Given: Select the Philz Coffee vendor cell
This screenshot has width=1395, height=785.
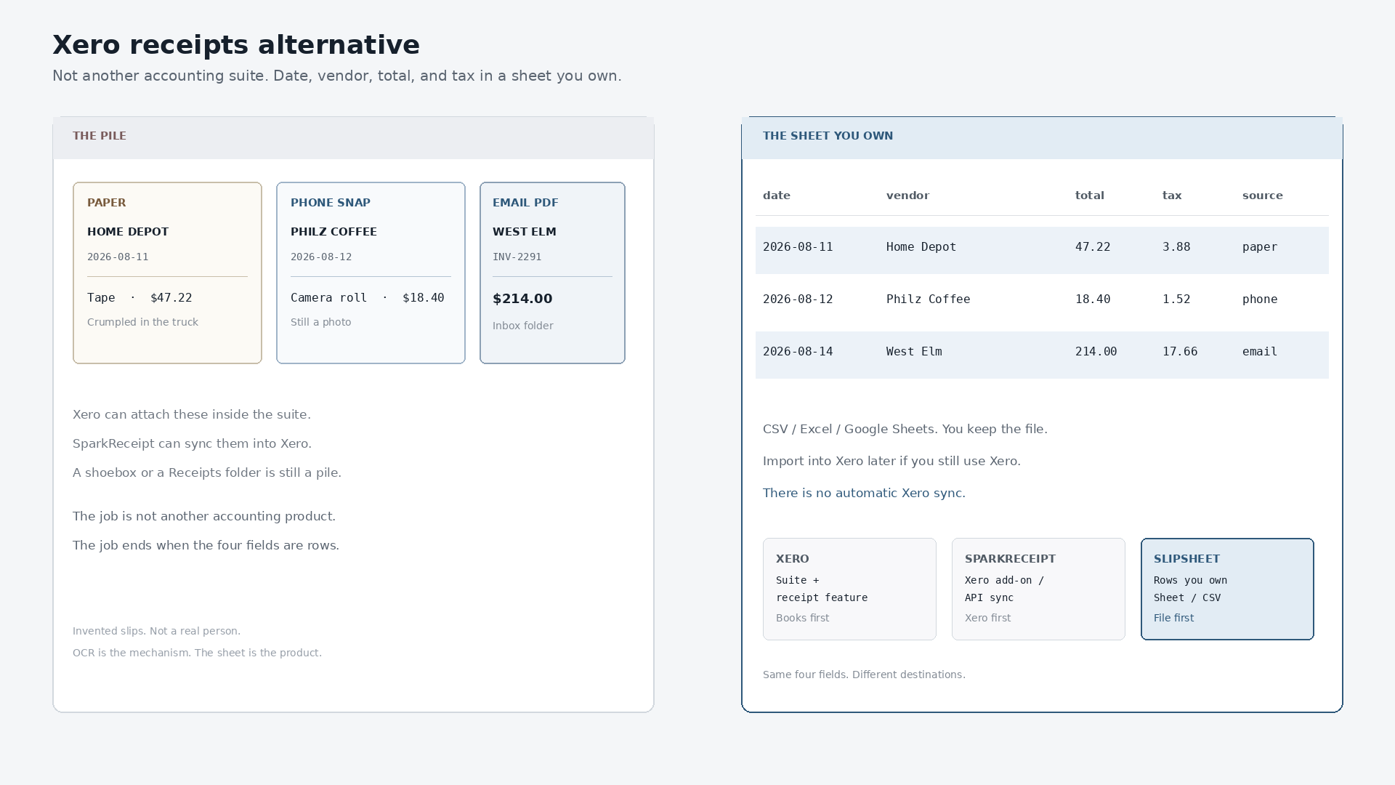Looking at the screenshot, I should [928, 299].
